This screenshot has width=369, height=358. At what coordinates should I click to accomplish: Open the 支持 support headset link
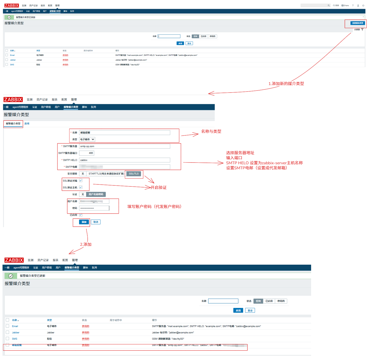pyautogui.click(x=336, y=6)
